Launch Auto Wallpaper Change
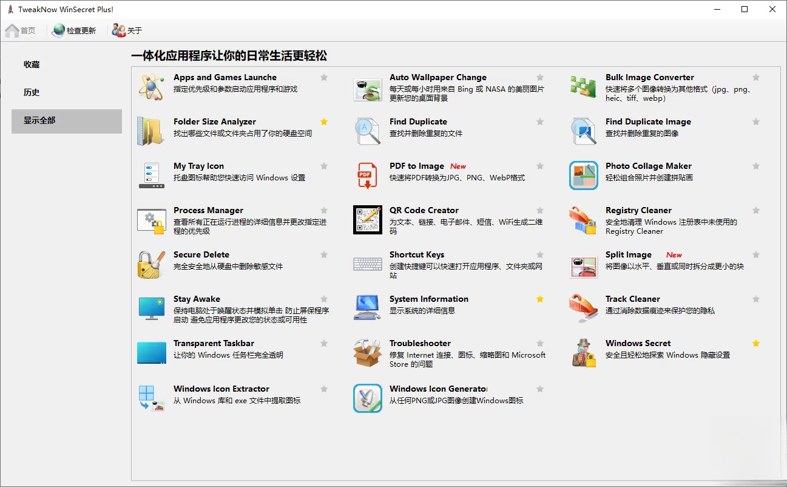 coord(438,77)
